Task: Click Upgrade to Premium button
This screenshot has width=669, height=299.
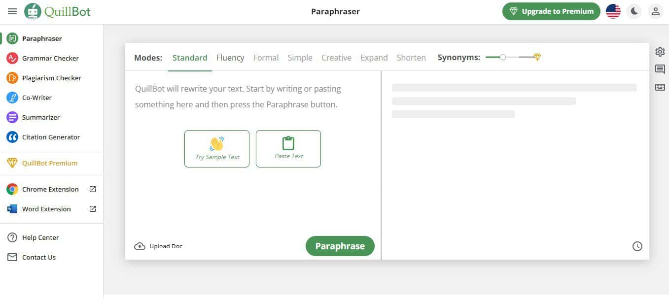Action: tap(551, 11)
